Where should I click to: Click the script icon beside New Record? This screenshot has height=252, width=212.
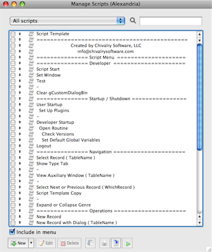click(31, 217)
